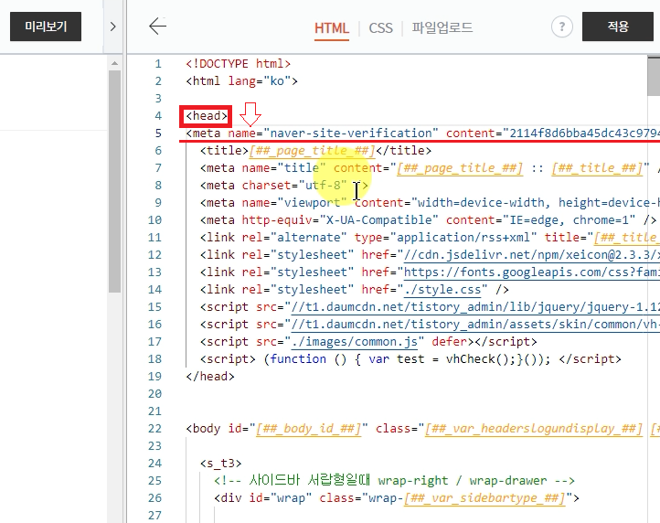Screen dimensions: 660x523
Task: Switch to the CSS tab
Action: pyautogui.click(x=380, y=28)
